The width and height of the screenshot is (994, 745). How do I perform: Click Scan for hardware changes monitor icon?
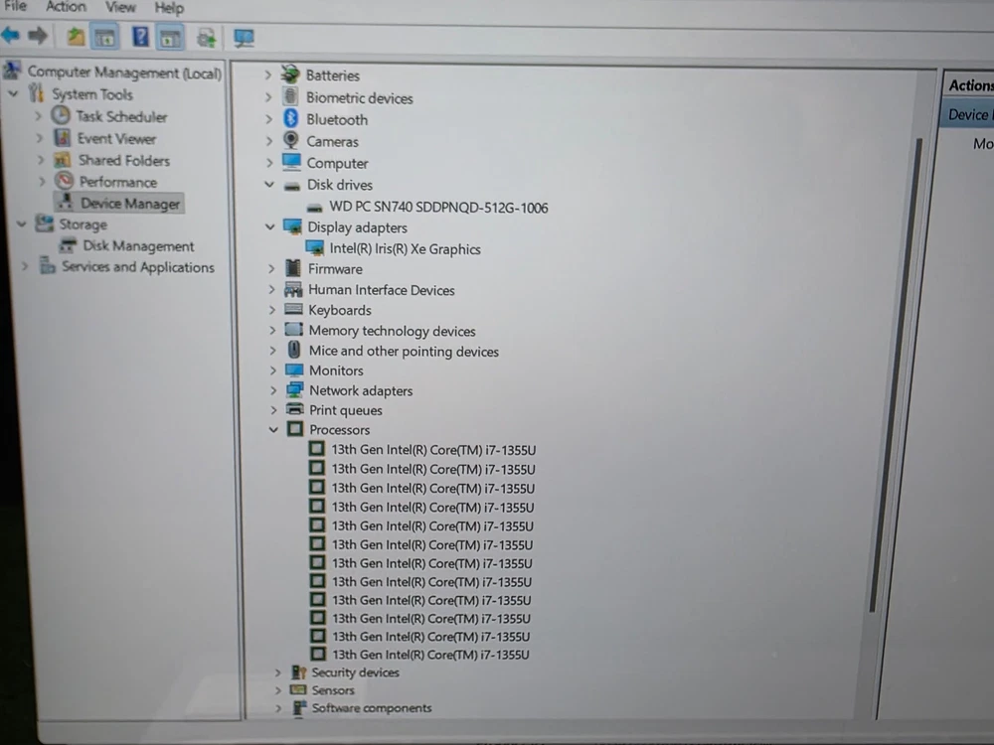pos(244,39)
